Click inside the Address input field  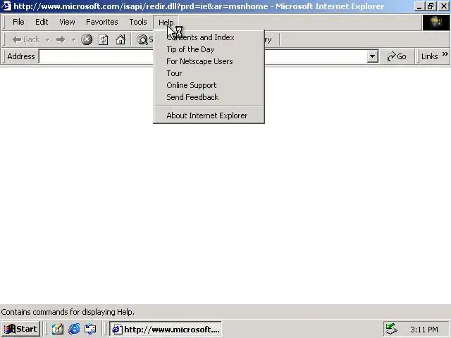click(x=203, y=56)
